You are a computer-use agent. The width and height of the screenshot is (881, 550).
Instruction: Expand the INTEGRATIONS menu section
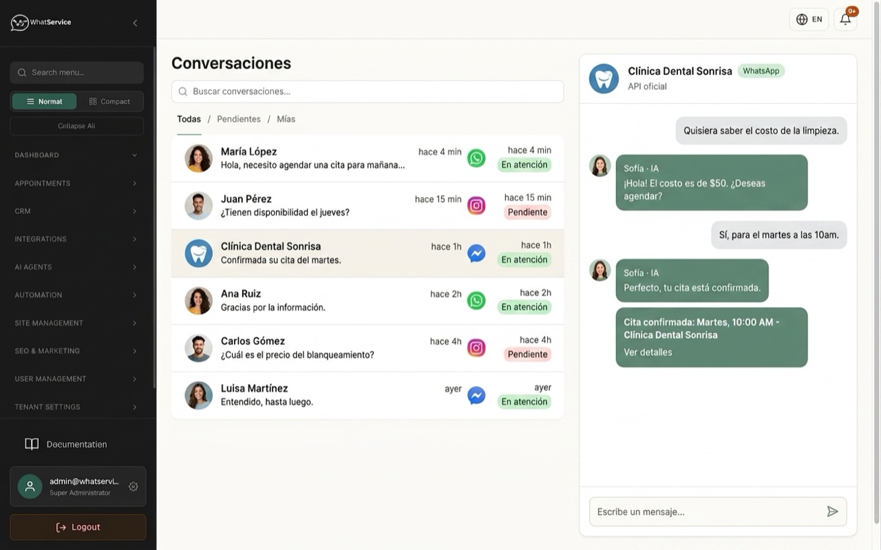click(76, 239)
